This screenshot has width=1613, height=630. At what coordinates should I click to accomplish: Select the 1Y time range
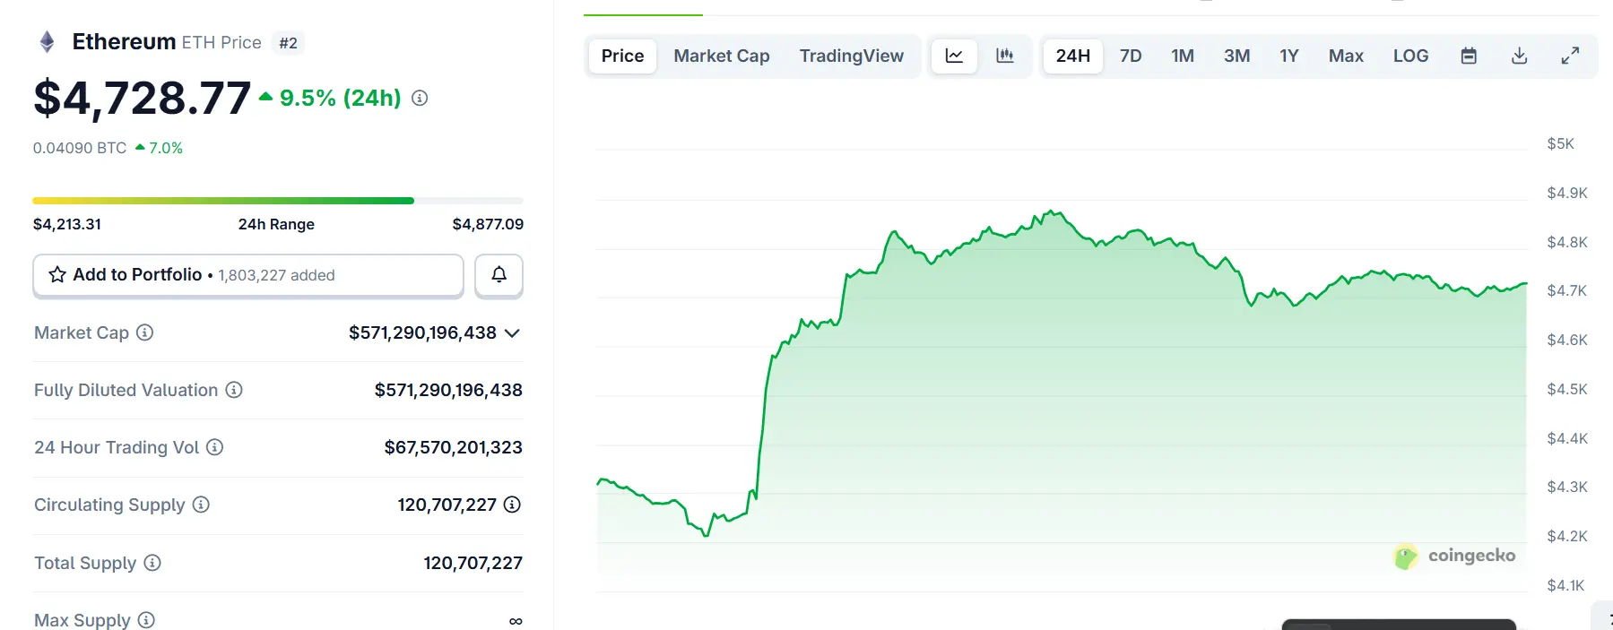click(1289, 56)
